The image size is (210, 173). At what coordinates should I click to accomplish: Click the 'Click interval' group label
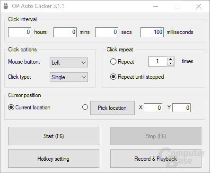tap(22, 19)
